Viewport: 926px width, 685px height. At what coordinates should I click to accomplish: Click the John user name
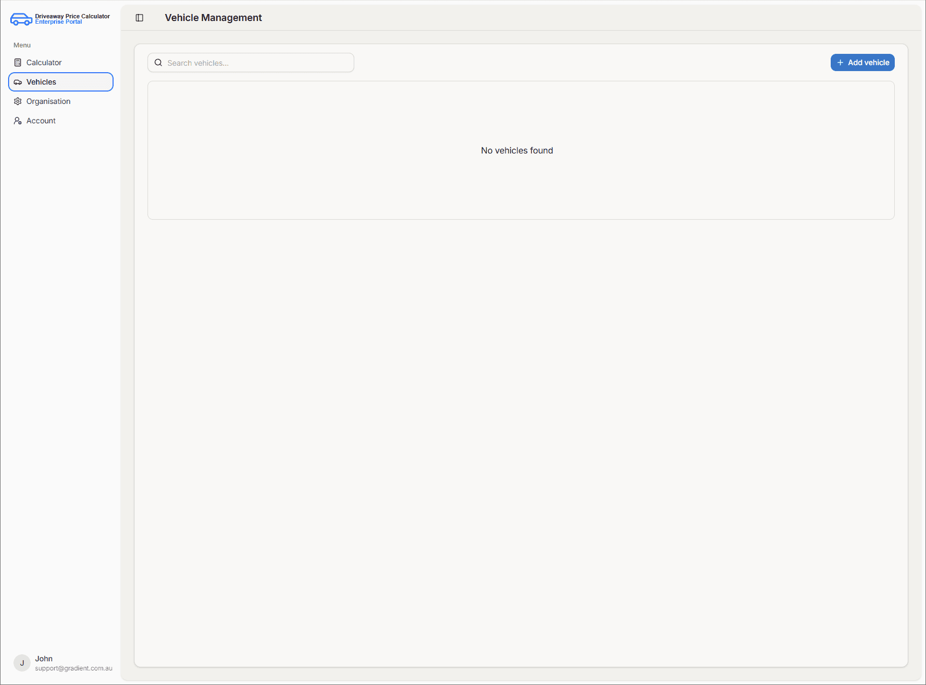[x=44, y=659]
